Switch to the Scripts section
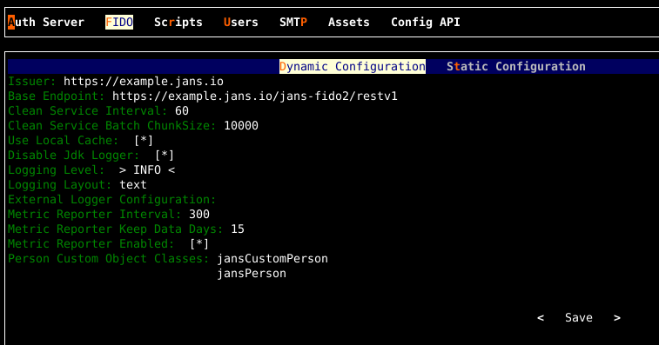 [178, 23]
